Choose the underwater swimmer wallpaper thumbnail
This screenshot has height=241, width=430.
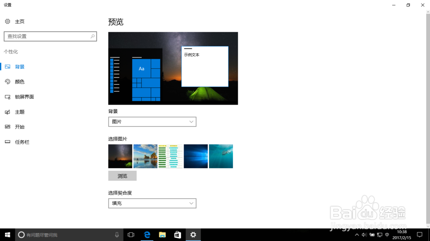tap(221, 156)
